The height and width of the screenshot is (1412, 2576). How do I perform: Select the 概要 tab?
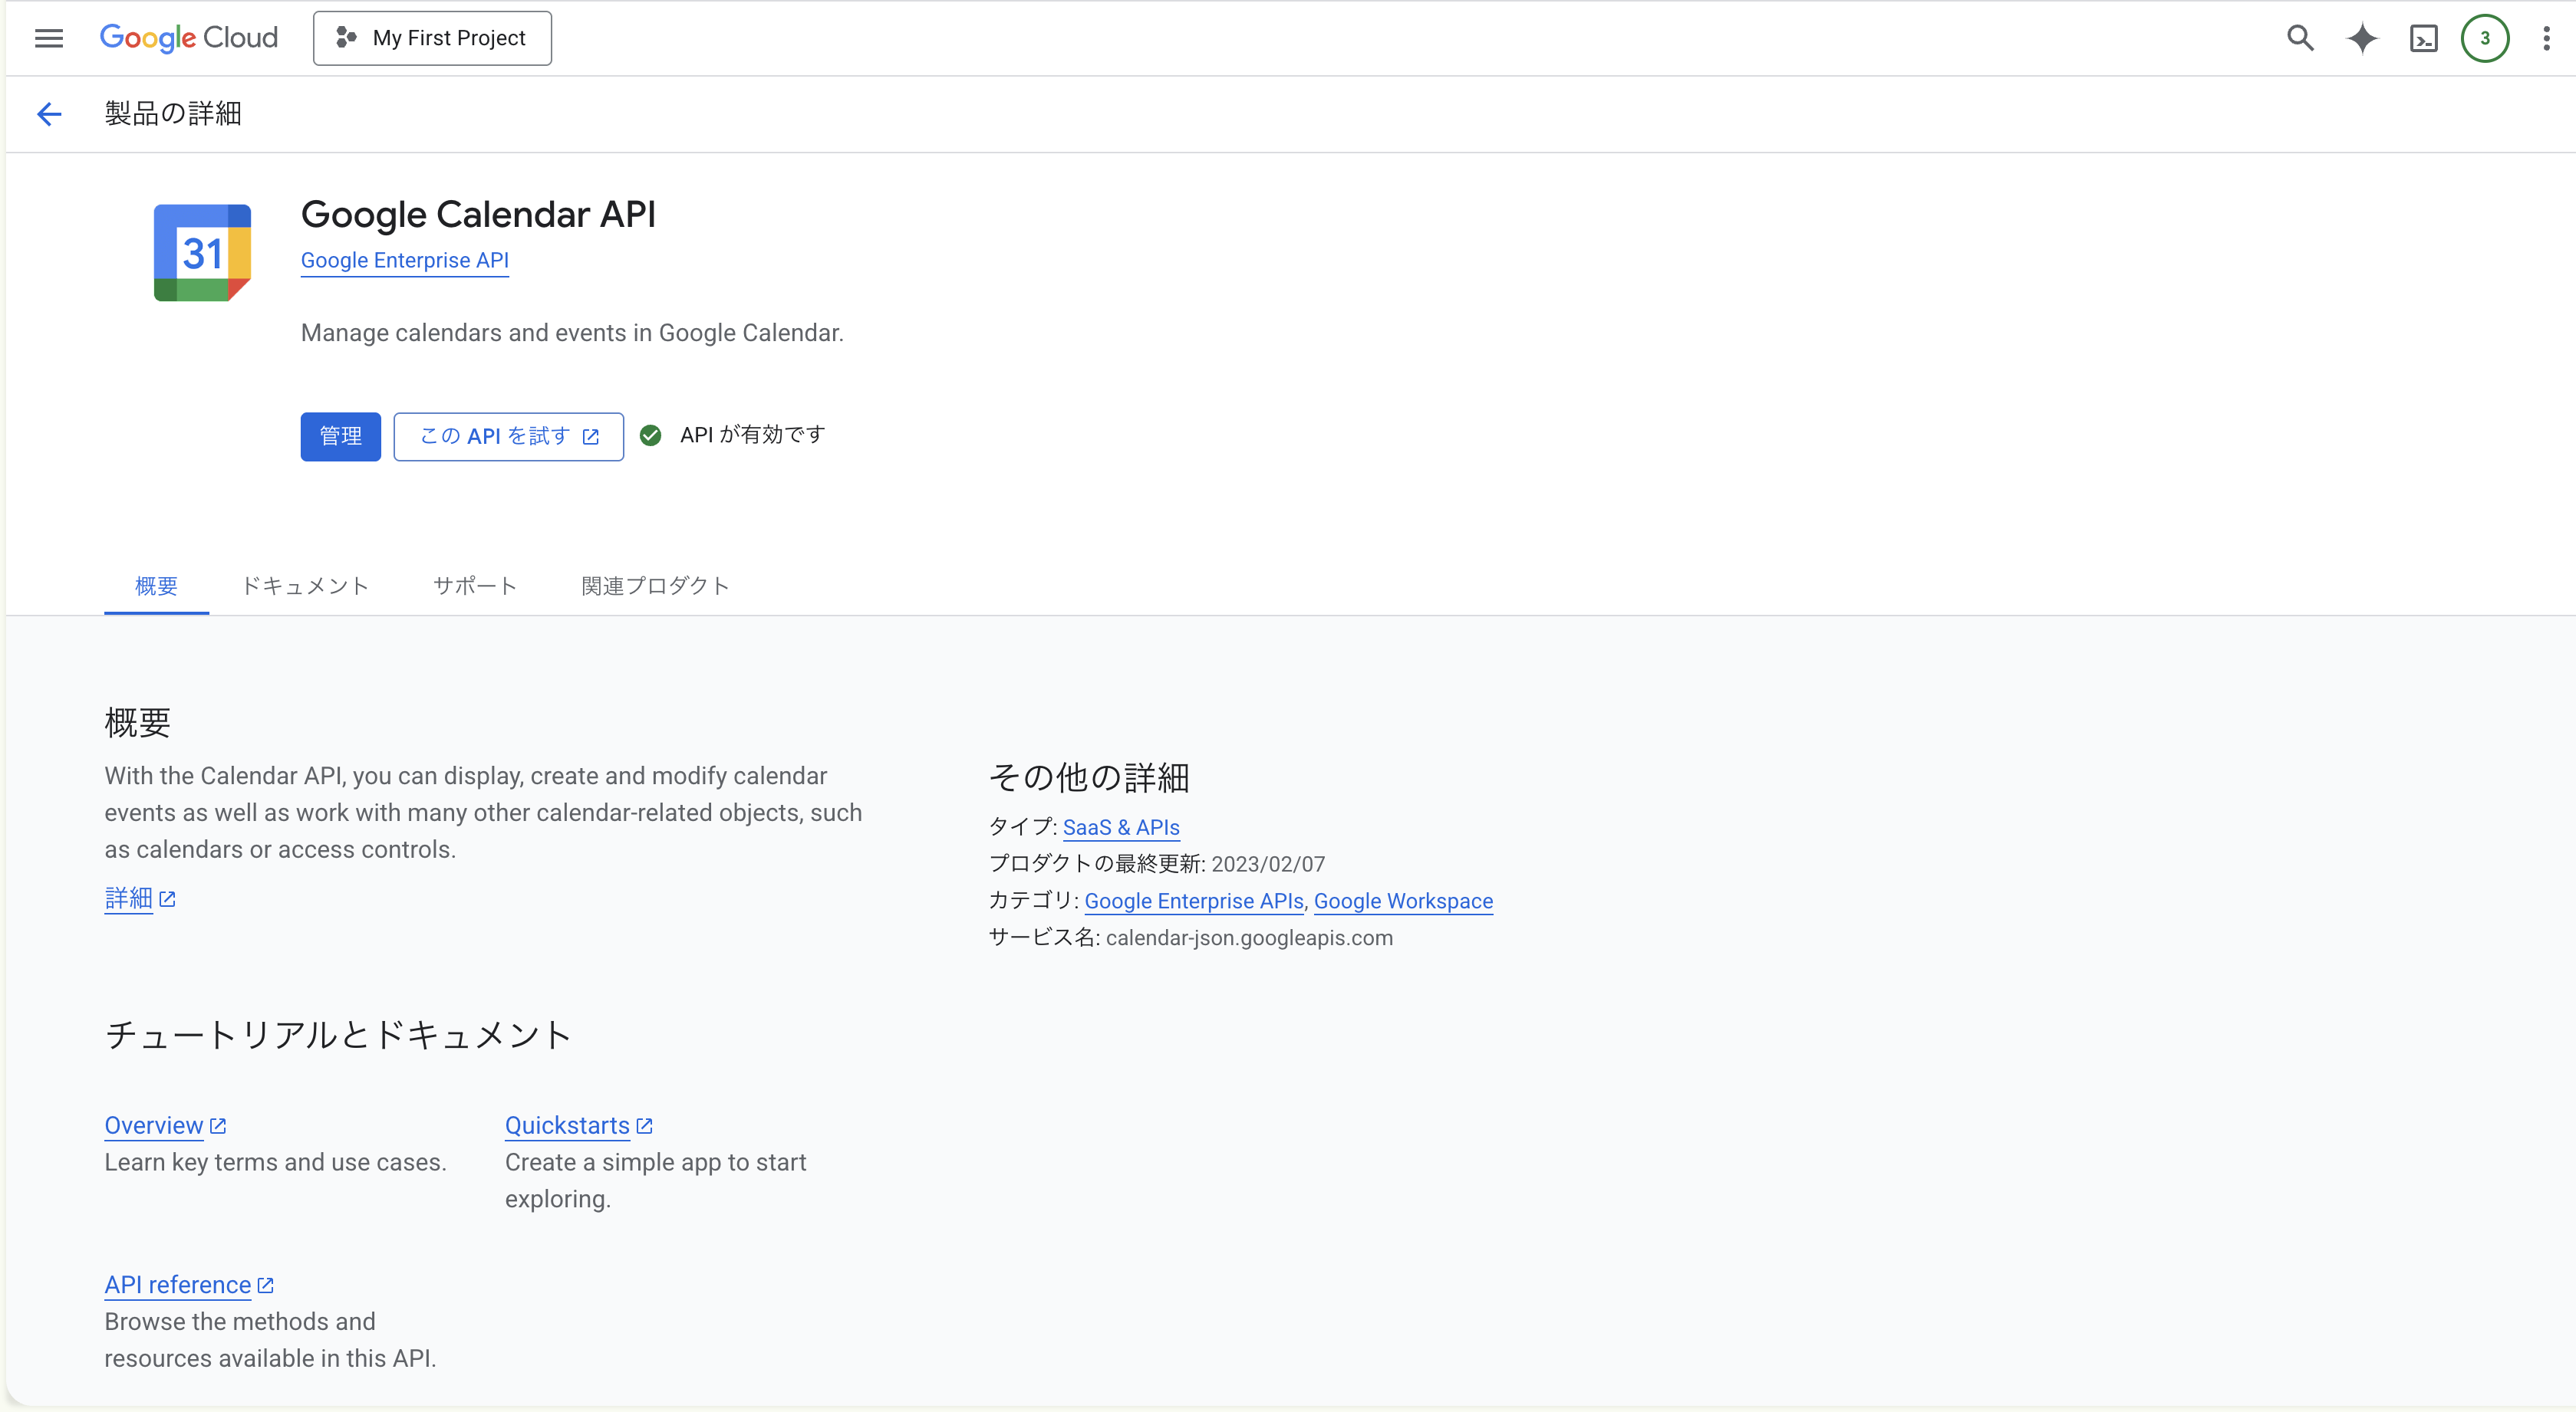(x=157, y=586)
